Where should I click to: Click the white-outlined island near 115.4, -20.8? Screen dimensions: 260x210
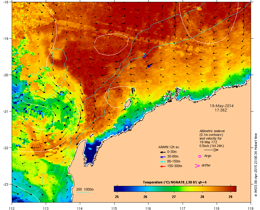click(128, 104)
